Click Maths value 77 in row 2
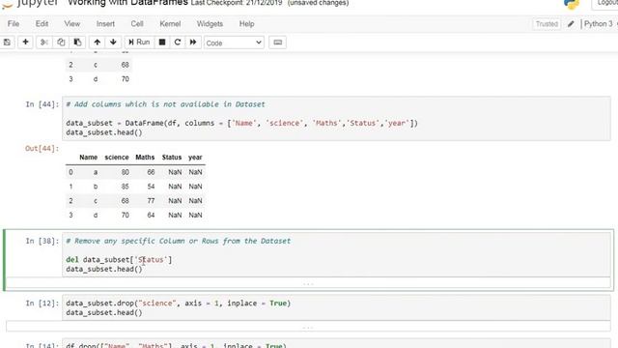Image resolution: width=618 pixels, height=348 pixels. click(x=151, y=200)
